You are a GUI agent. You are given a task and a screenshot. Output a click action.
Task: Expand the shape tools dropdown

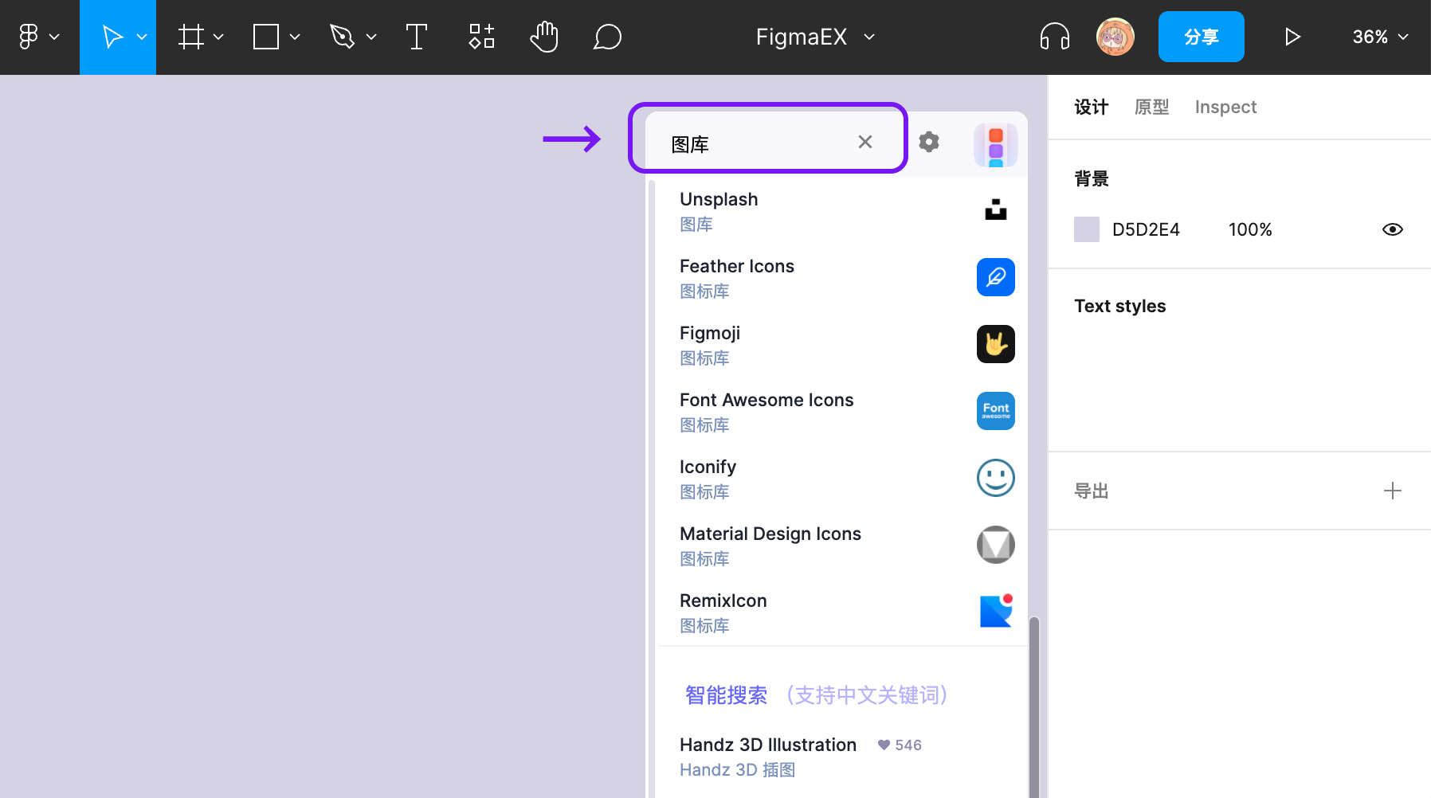(295, 37)
